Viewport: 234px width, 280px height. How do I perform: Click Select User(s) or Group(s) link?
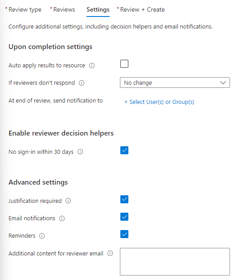coord(159,102)
